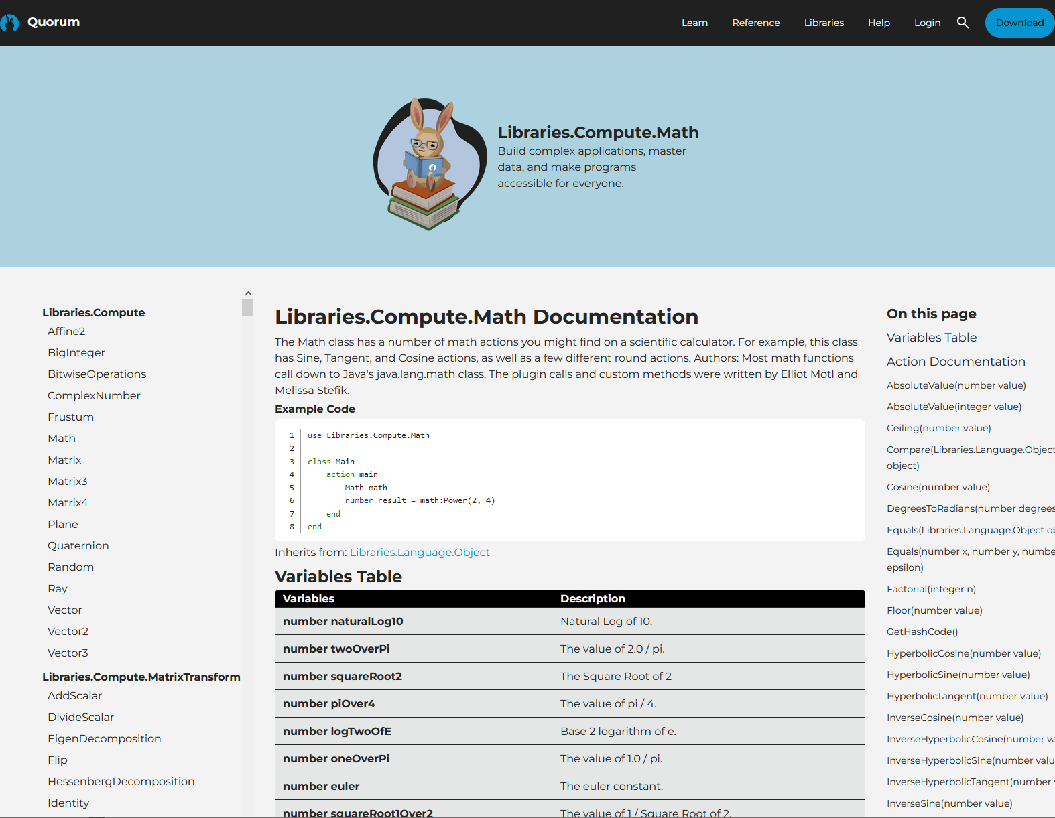The width and height of the screenshot is (1055, 818).
Task: Go to Compare(Libraries.Language.Object anchor
Action: click(x=971, y=458)
